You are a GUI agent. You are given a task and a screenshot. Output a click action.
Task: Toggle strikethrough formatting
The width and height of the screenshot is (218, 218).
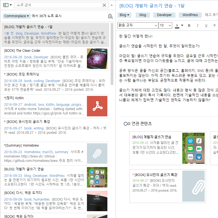click(214, 25)
